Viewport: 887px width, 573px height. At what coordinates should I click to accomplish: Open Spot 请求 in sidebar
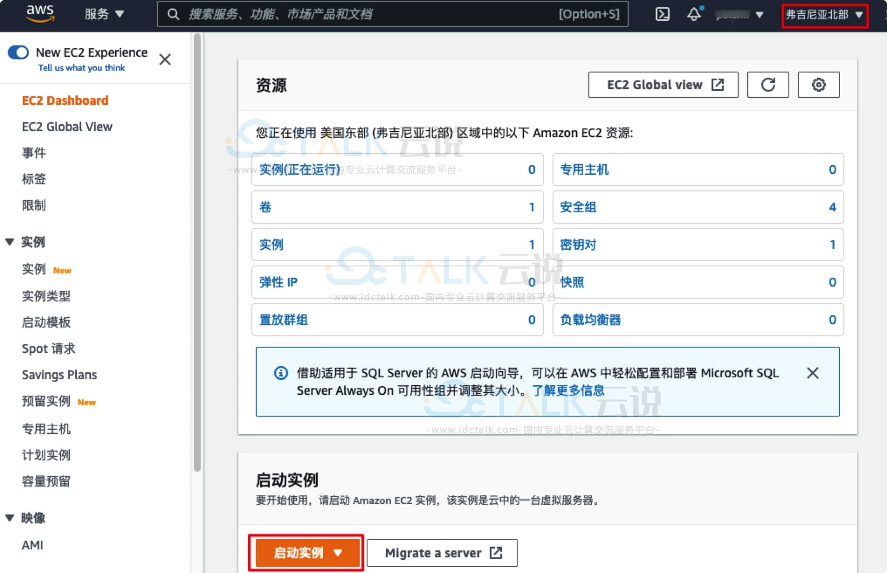click(x=48, y=349)
